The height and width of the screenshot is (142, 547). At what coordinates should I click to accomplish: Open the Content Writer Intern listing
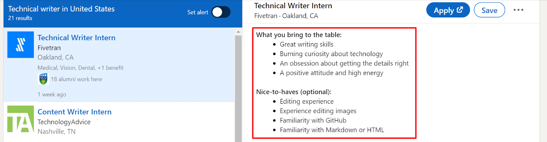(x=75, y=112)
